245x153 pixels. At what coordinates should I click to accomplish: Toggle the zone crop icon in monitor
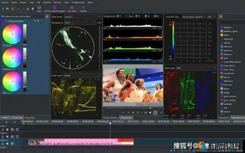[155, 112]
